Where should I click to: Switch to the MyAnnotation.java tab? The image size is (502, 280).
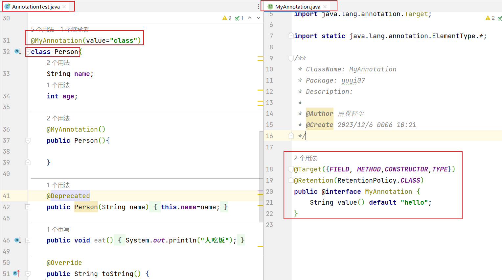(x=297, y=7)
